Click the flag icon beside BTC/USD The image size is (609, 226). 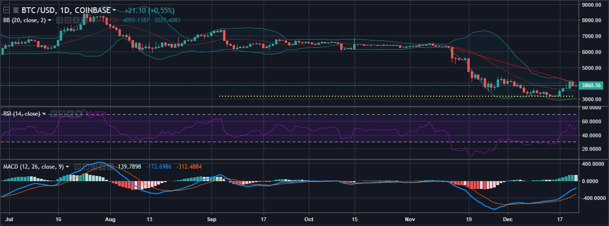point(16,10)
